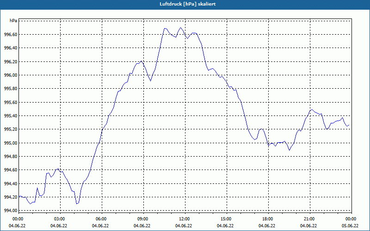Select the 995,40 y-axis label
370x231 pixels.
(11, 116)
